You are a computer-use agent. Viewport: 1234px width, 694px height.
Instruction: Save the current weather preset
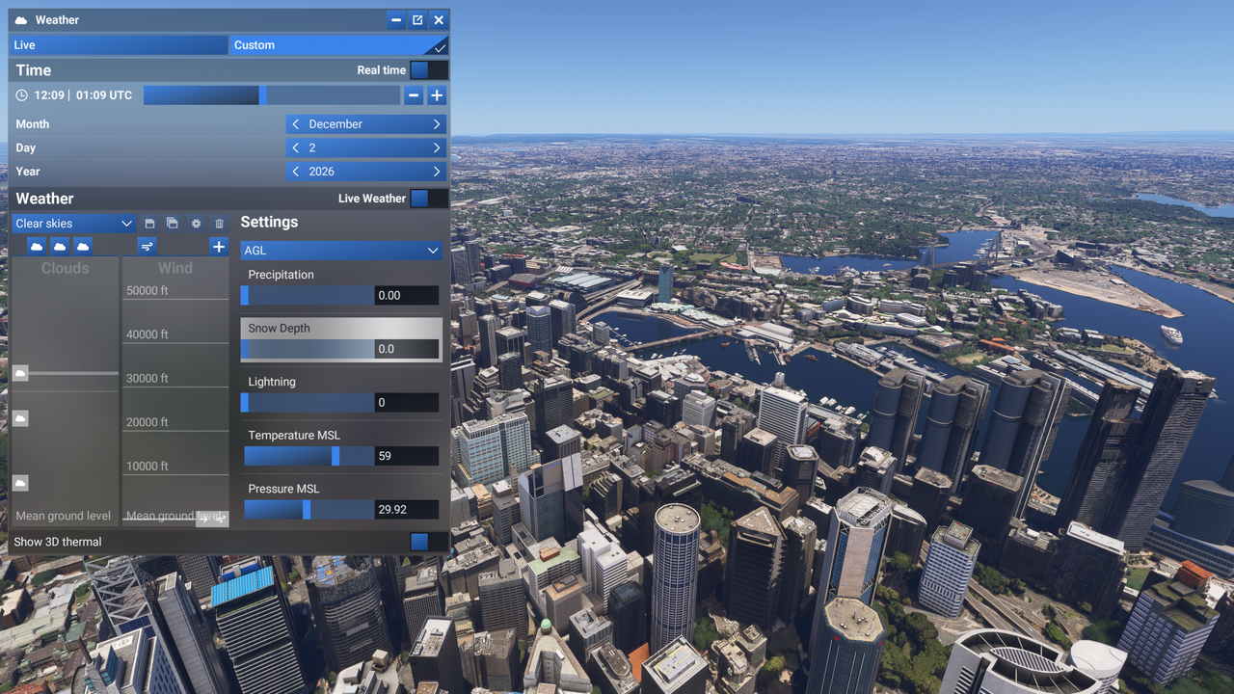click(150, 223)
